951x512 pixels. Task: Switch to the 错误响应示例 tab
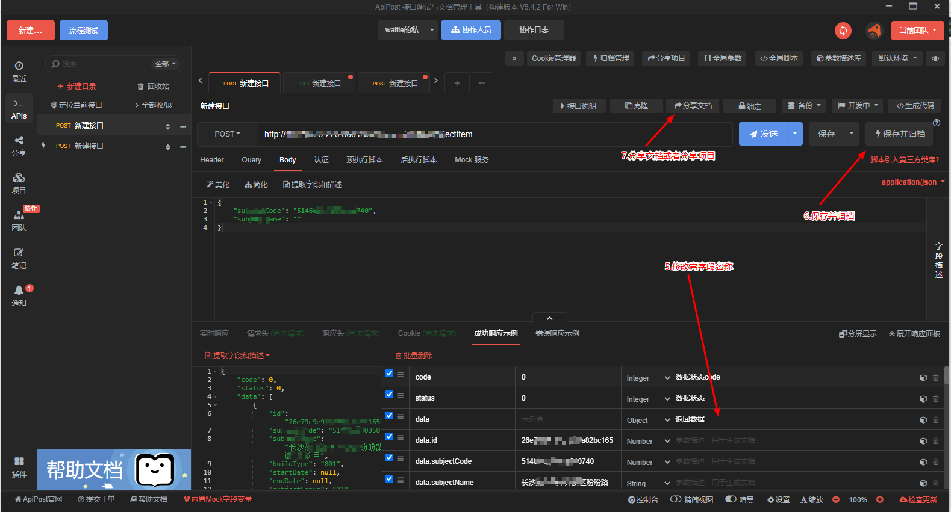(557, 333)
